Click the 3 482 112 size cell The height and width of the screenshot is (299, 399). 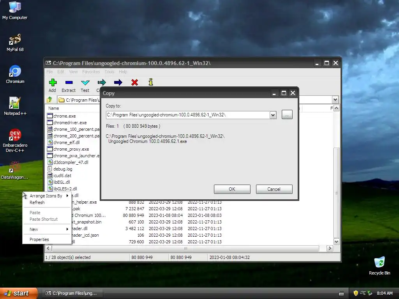(x=134, y=229)
